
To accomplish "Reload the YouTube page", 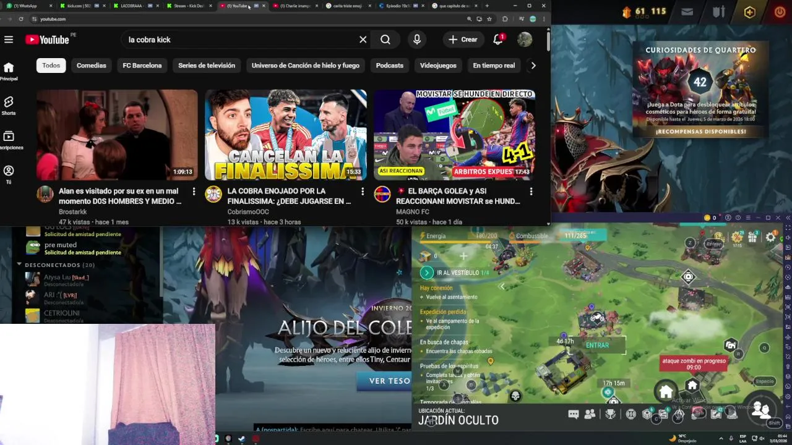I will [x=20, y=19].
